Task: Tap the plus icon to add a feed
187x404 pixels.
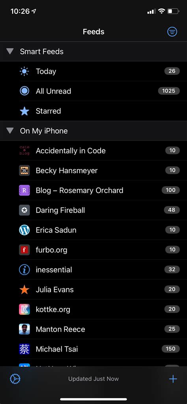Action: click(x=173, y=379)
